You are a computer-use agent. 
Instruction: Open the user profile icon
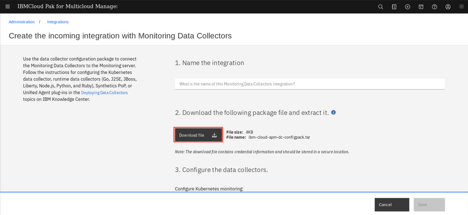pos(448,7)
